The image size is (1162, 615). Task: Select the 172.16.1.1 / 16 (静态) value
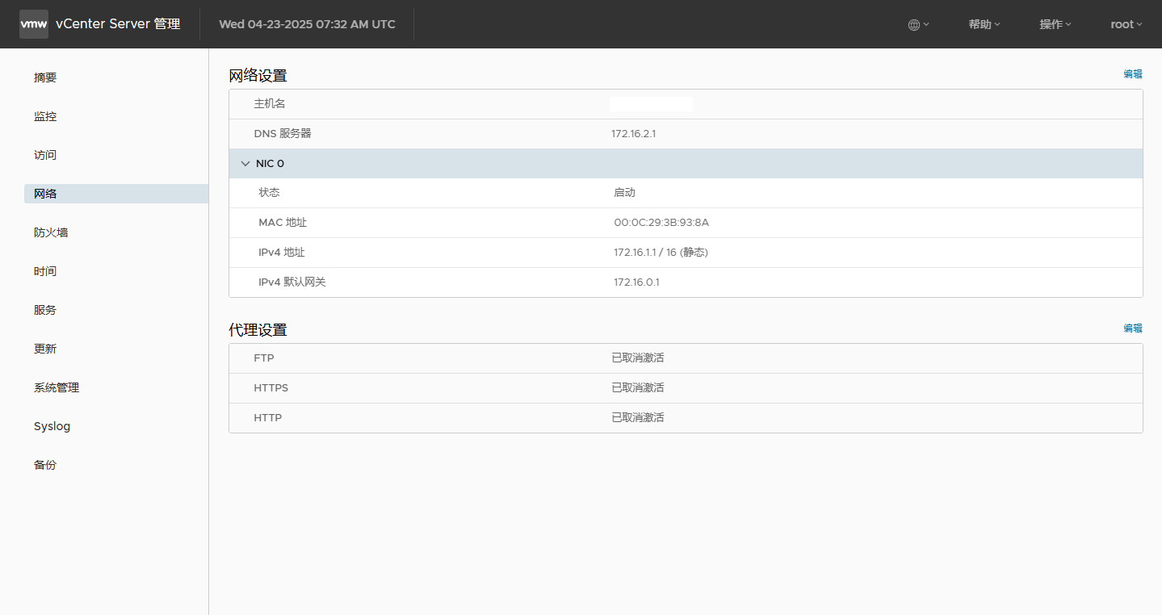tap(661, 253)
